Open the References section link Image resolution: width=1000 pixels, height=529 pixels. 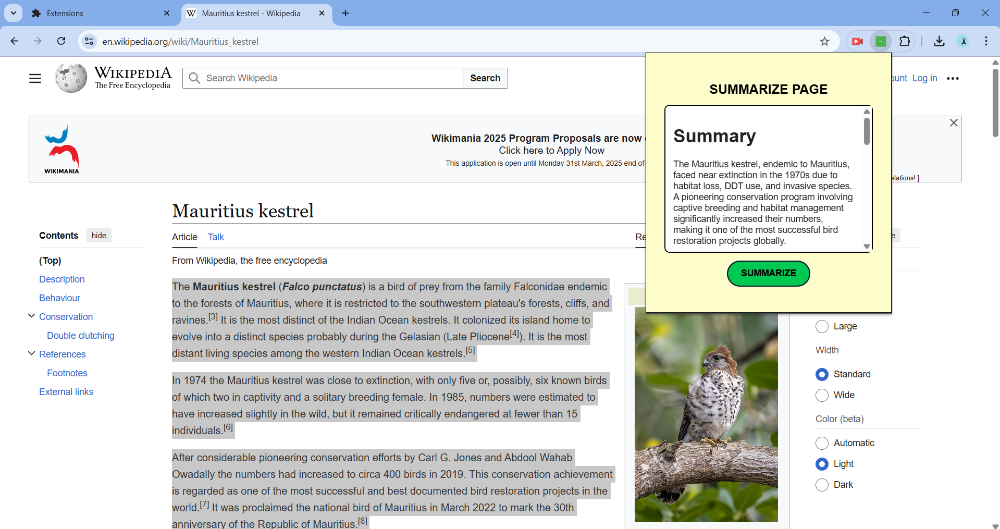pyautogui.click(x=63, y=354)
